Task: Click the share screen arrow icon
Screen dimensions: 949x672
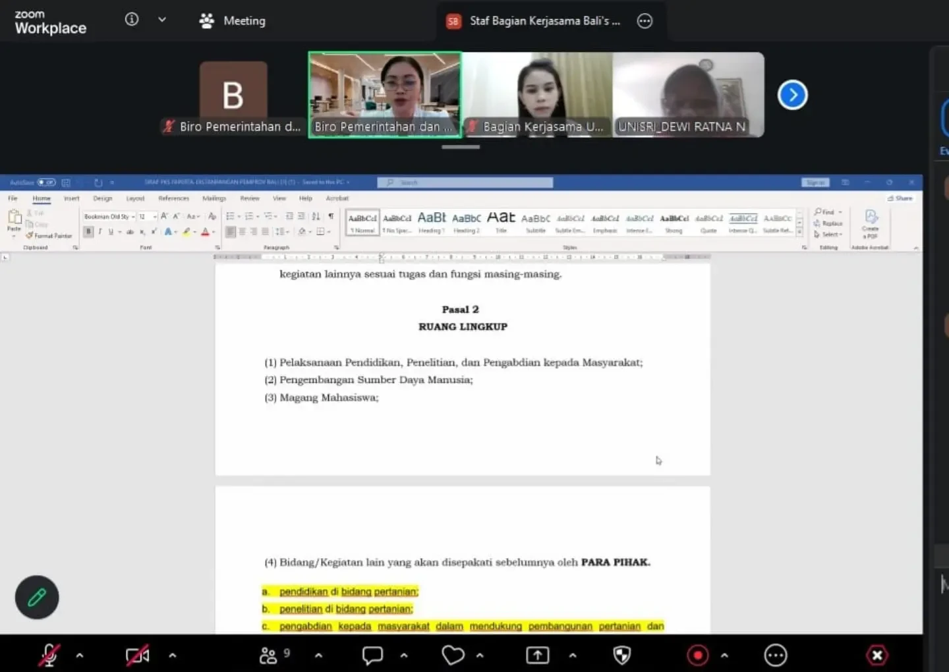Action: (x=537, y=655)
